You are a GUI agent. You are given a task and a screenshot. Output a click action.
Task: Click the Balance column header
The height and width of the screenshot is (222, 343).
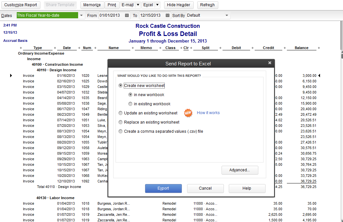point(301,48)
